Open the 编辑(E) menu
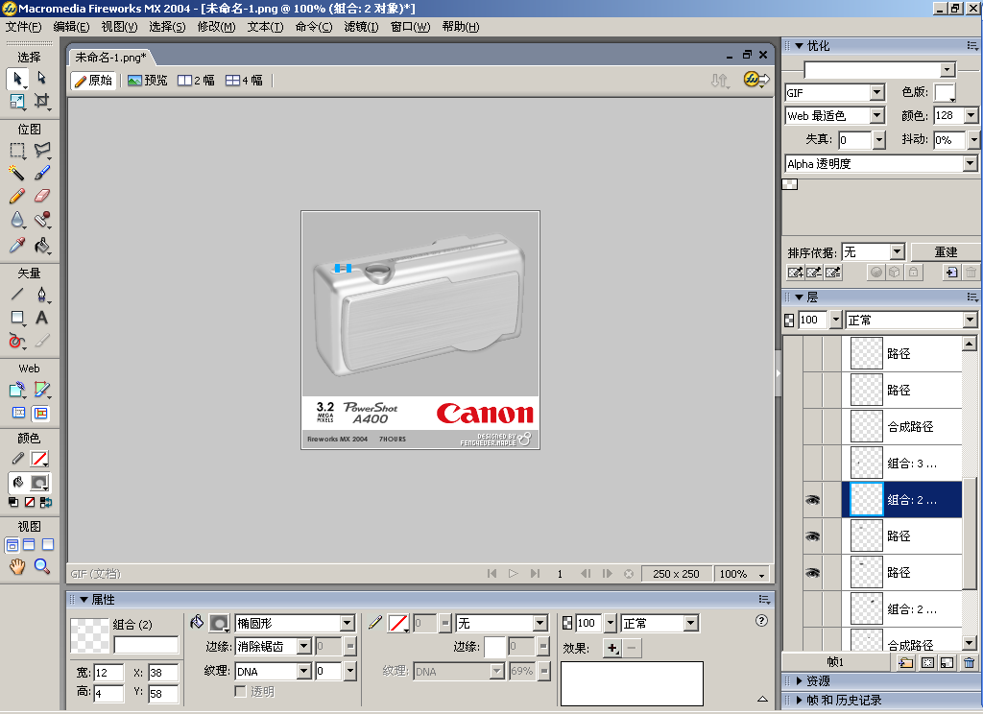The height and width of the screenshot is (714, 983). pos(71,26)
